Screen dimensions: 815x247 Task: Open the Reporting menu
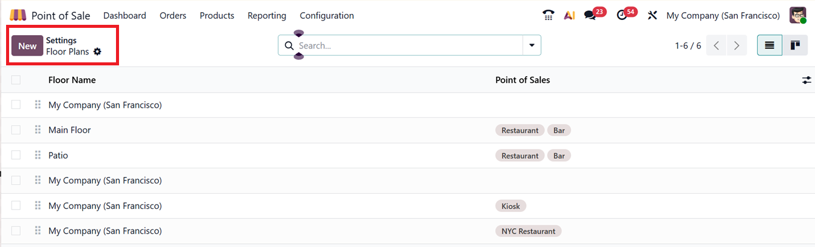(267, 15)
